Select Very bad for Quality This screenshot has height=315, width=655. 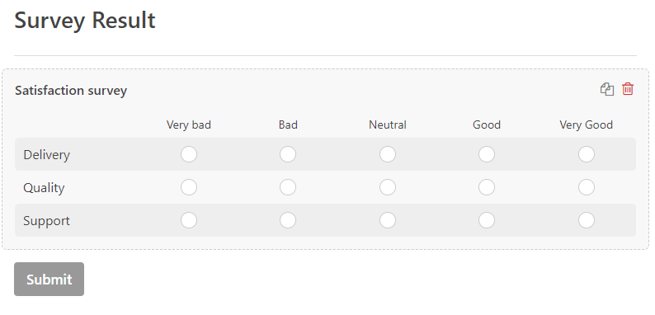click(189, 187)
